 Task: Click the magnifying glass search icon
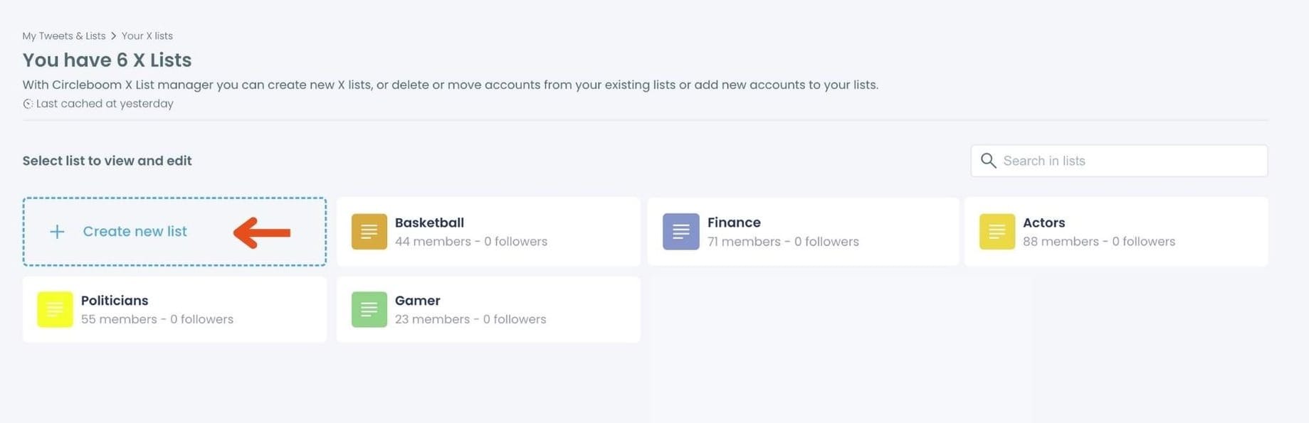[988, 160]
